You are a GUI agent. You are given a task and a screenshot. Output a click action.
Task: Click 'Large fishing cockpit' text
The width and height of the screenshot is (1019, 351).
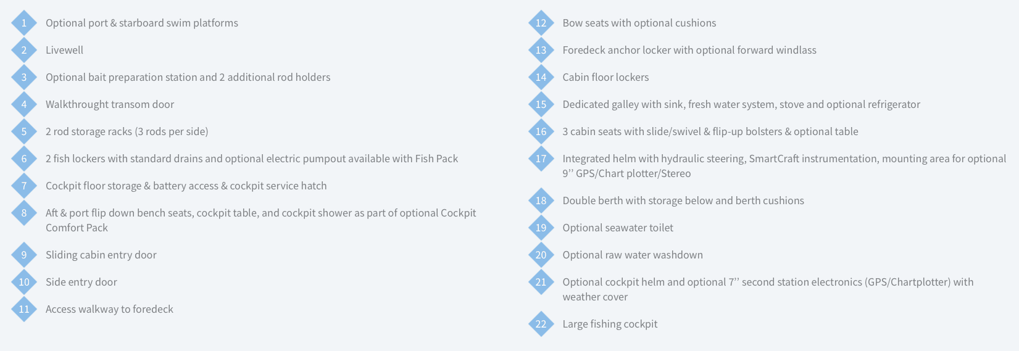pos(610,324)
